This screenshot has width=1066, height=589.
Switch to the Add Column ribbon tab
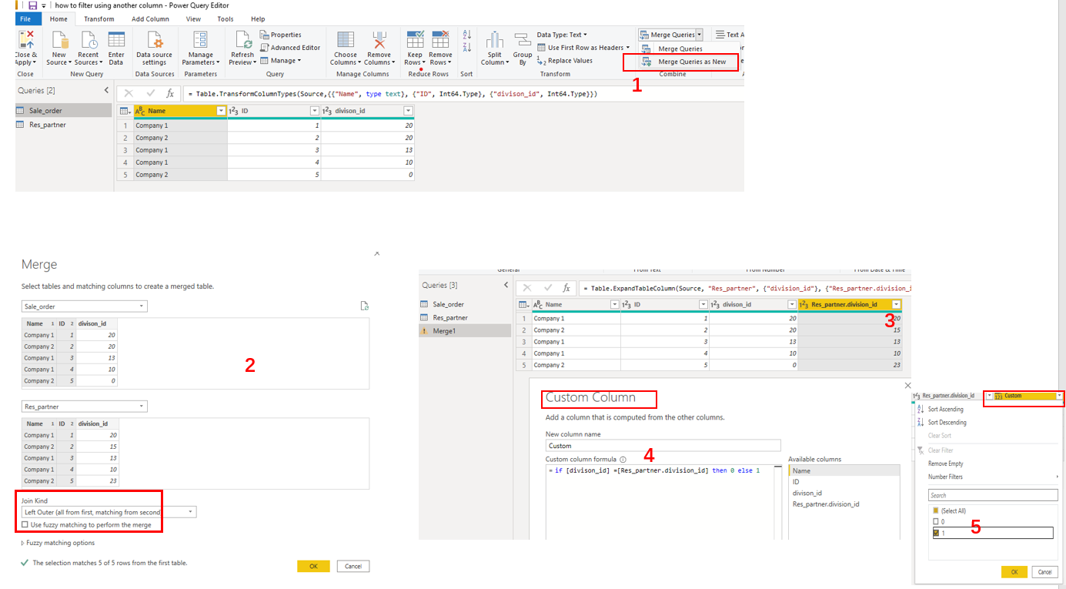pyautogui.click(x=150, y=19)
